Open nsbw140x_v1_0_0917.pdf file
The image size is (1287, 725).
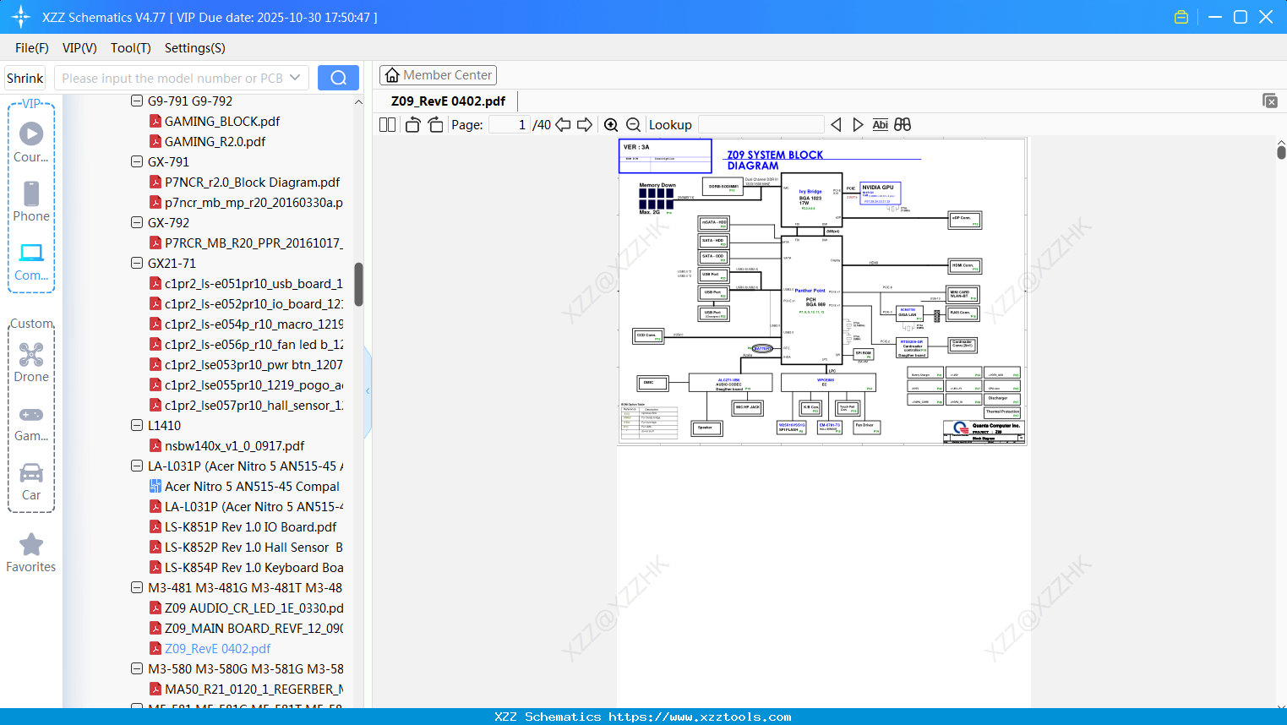coord(234,445)
